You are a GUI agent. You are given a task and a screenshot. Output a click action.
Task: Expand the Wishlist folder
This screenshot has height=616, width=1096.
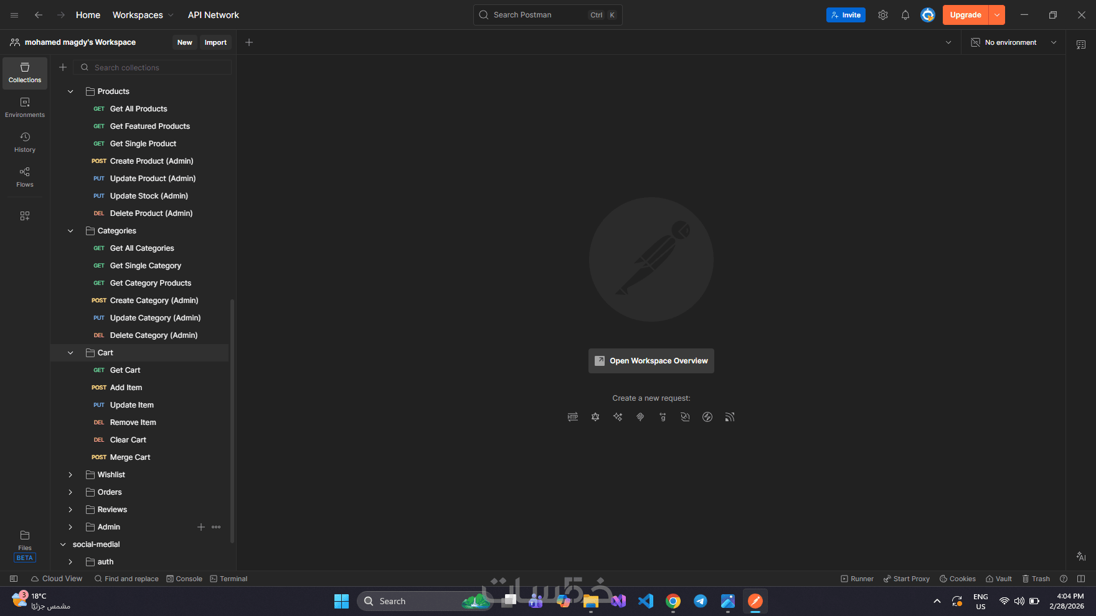click(x=70, y=475)
